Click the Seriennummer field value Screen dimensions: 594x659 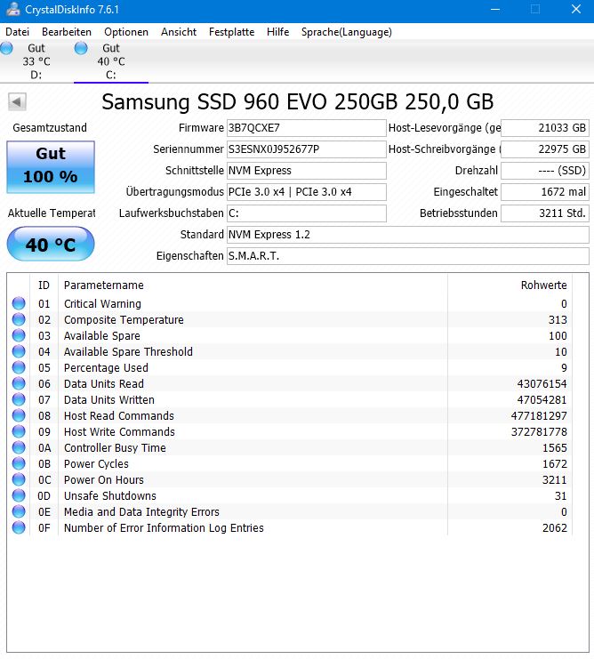[x=306, y=149]
